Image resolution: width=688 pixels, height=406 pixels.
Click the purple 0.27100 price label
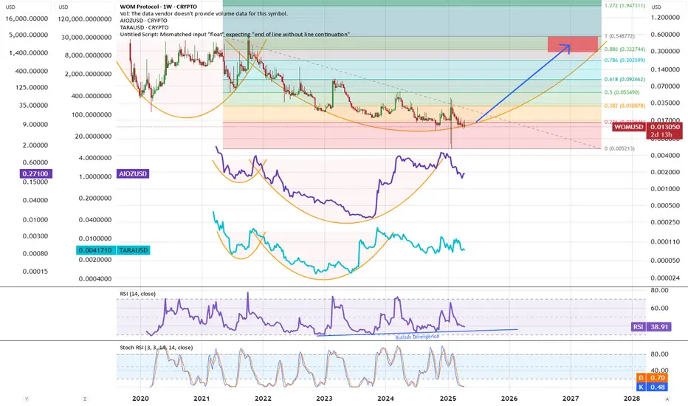point(35,173)
